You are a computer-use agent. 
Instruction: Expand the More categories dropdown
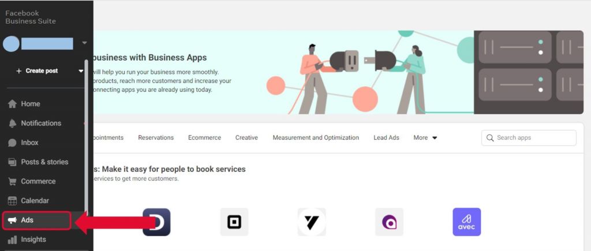tap(425, 137)
